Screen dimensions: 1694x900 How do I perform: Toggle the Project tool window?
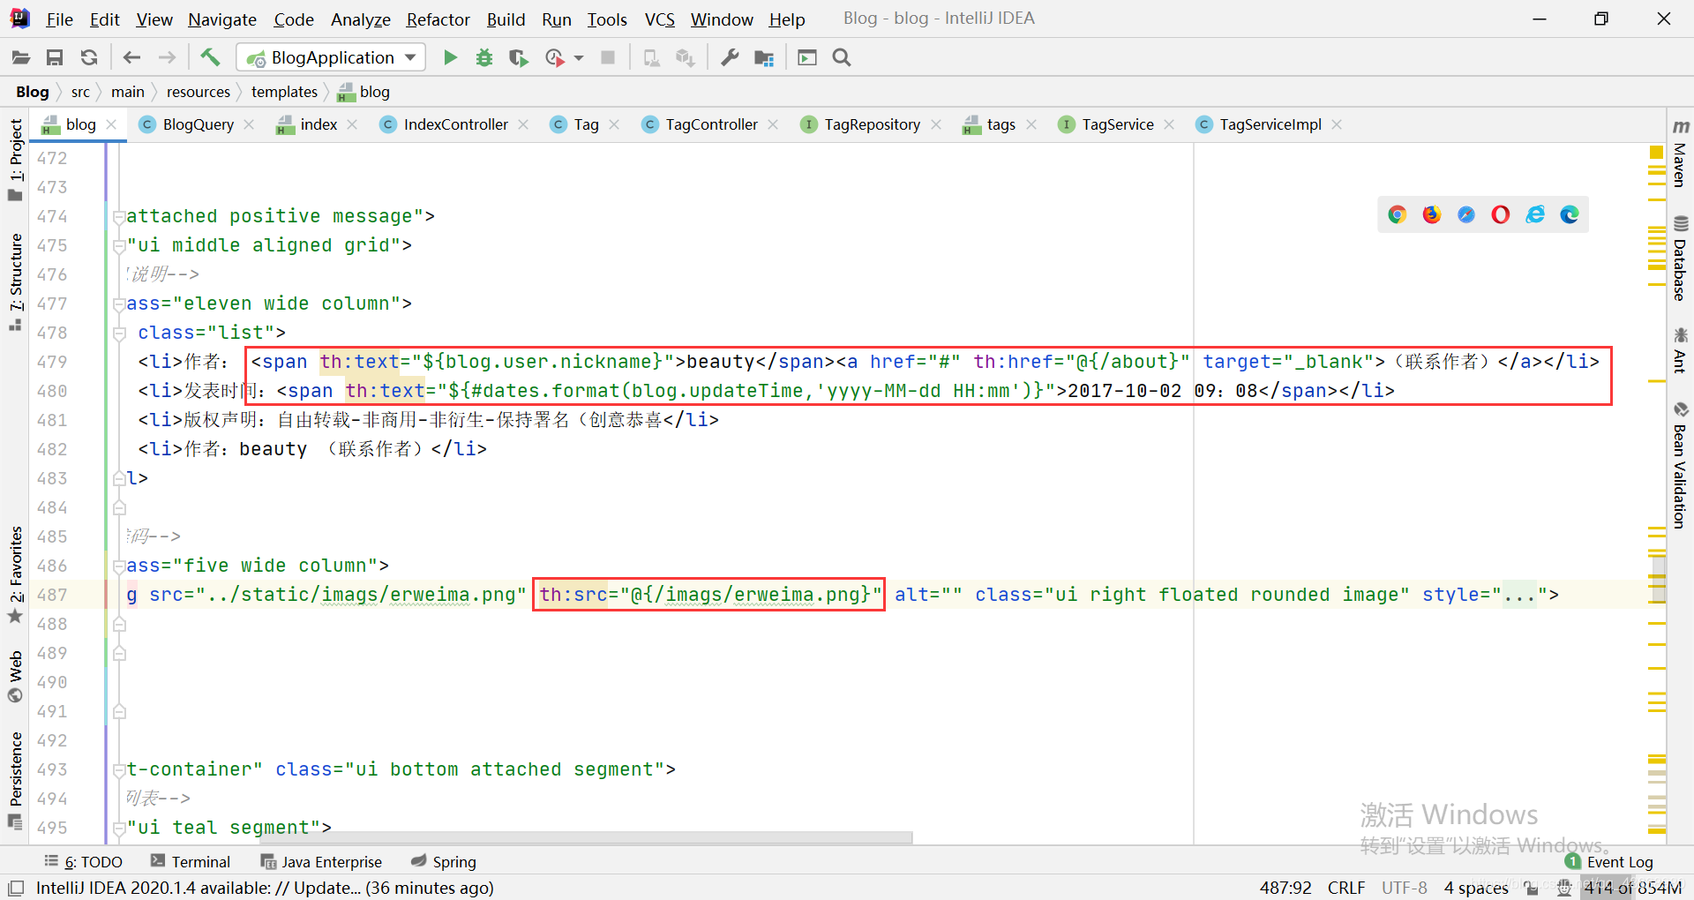click(x=16, y=159)
